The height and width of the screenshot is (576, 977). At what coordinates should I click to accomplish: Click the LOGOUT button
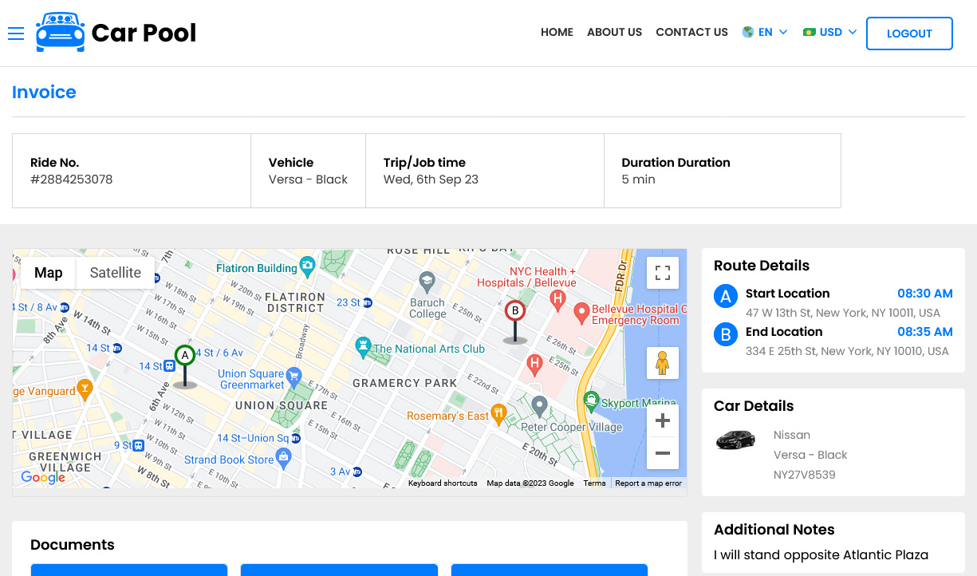(x=909, y=34)
